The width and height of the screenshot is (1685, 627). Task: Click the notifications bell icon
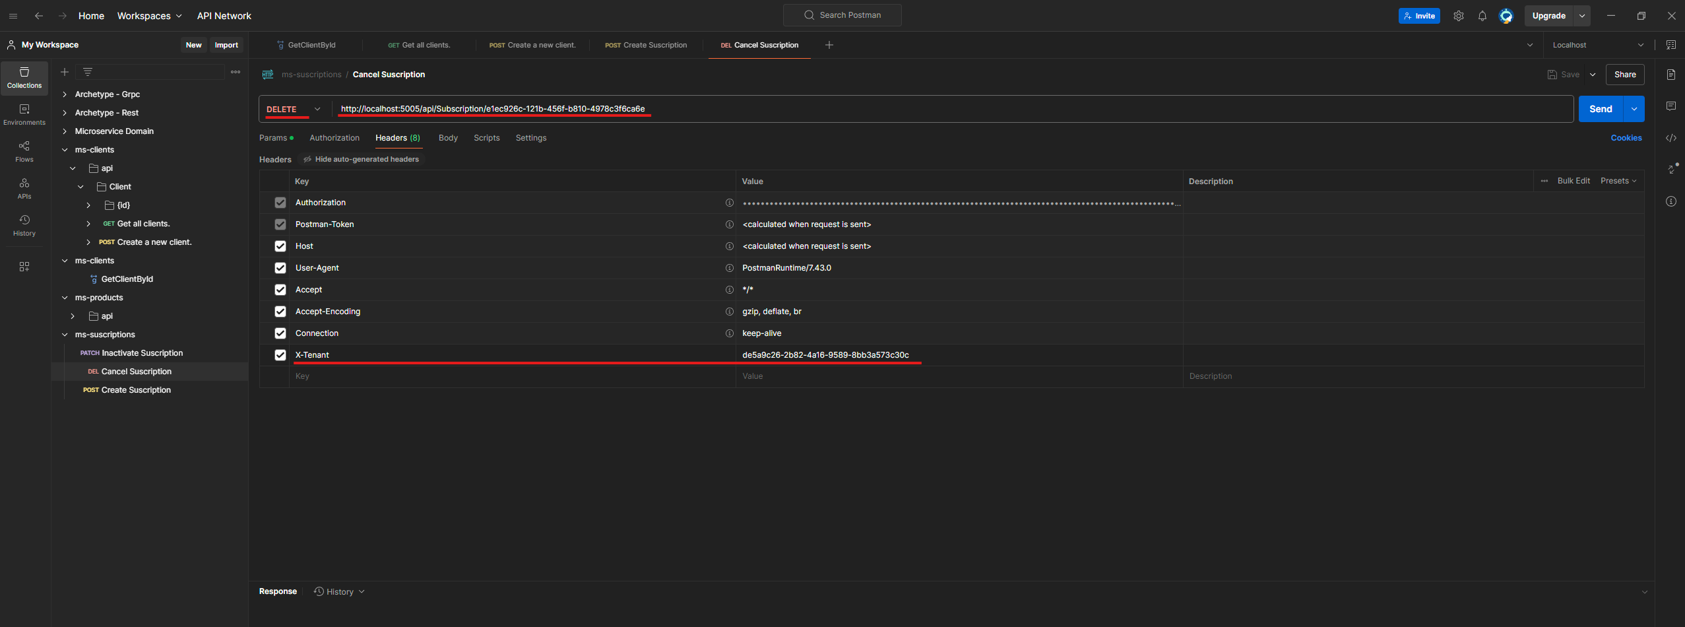click(x=1482, y=16)
